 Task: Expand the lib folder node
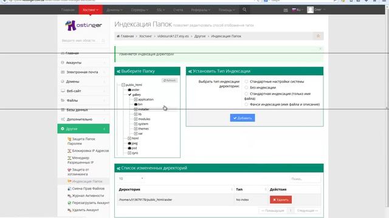(x=136, y=114)
